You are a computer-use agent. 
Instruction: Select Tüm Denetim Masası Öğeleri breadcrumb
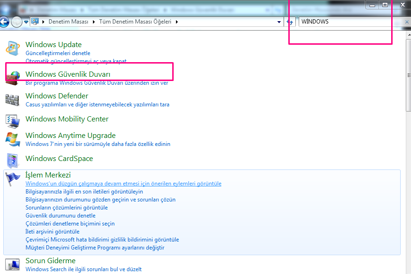coord(135,22)
